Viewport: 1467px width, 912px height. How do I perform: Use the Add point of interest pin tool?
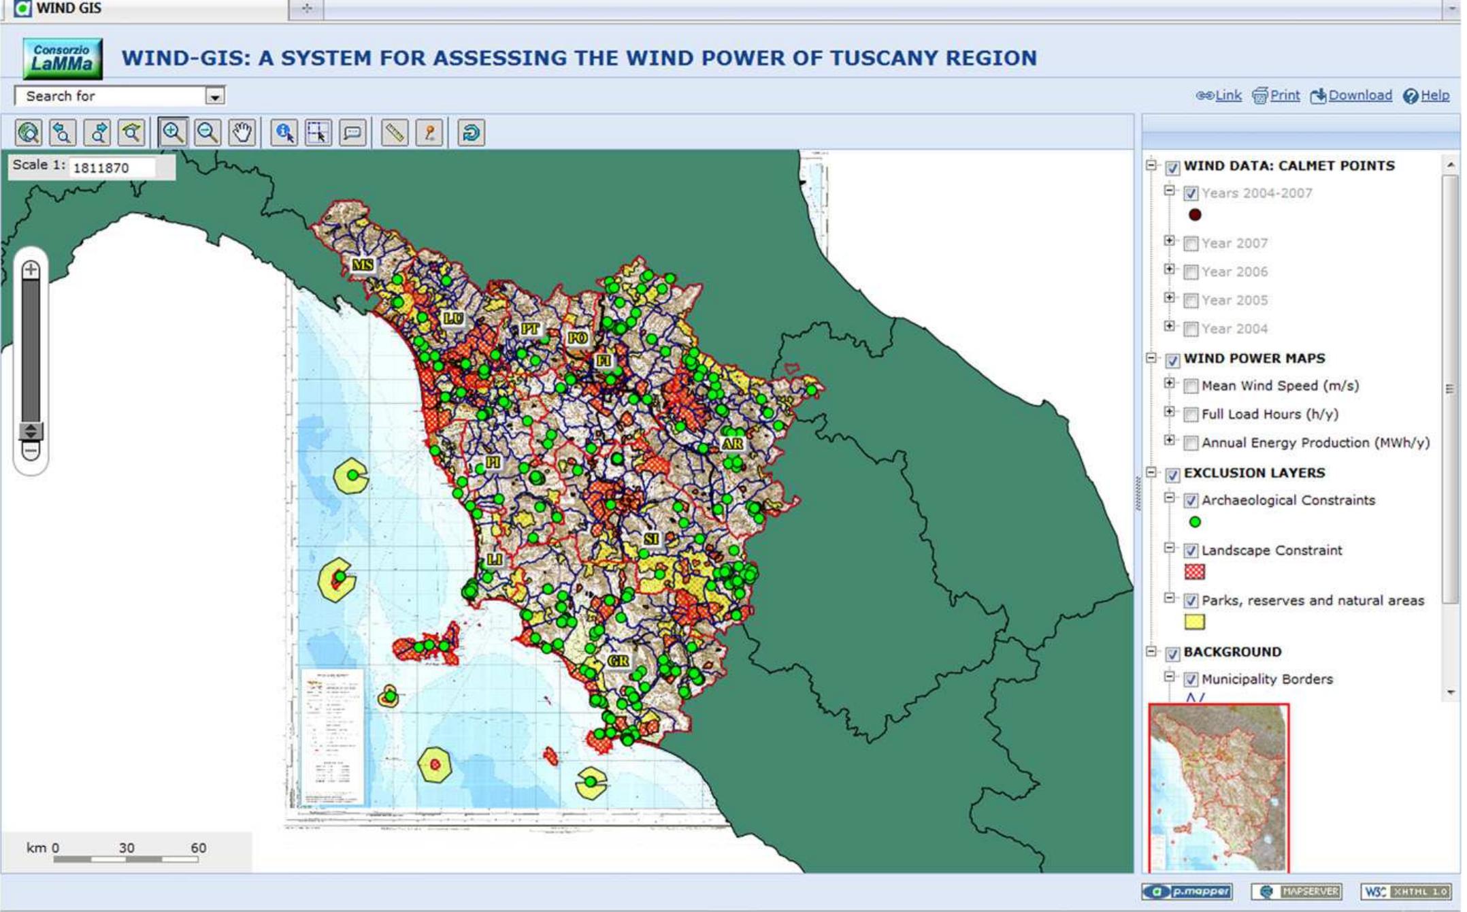click(429, 132)
